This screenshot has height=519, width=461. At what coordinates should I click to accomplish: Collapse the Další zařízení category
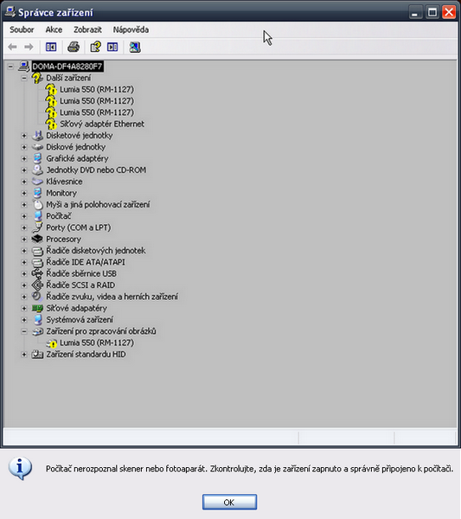(x=24, y=78)
